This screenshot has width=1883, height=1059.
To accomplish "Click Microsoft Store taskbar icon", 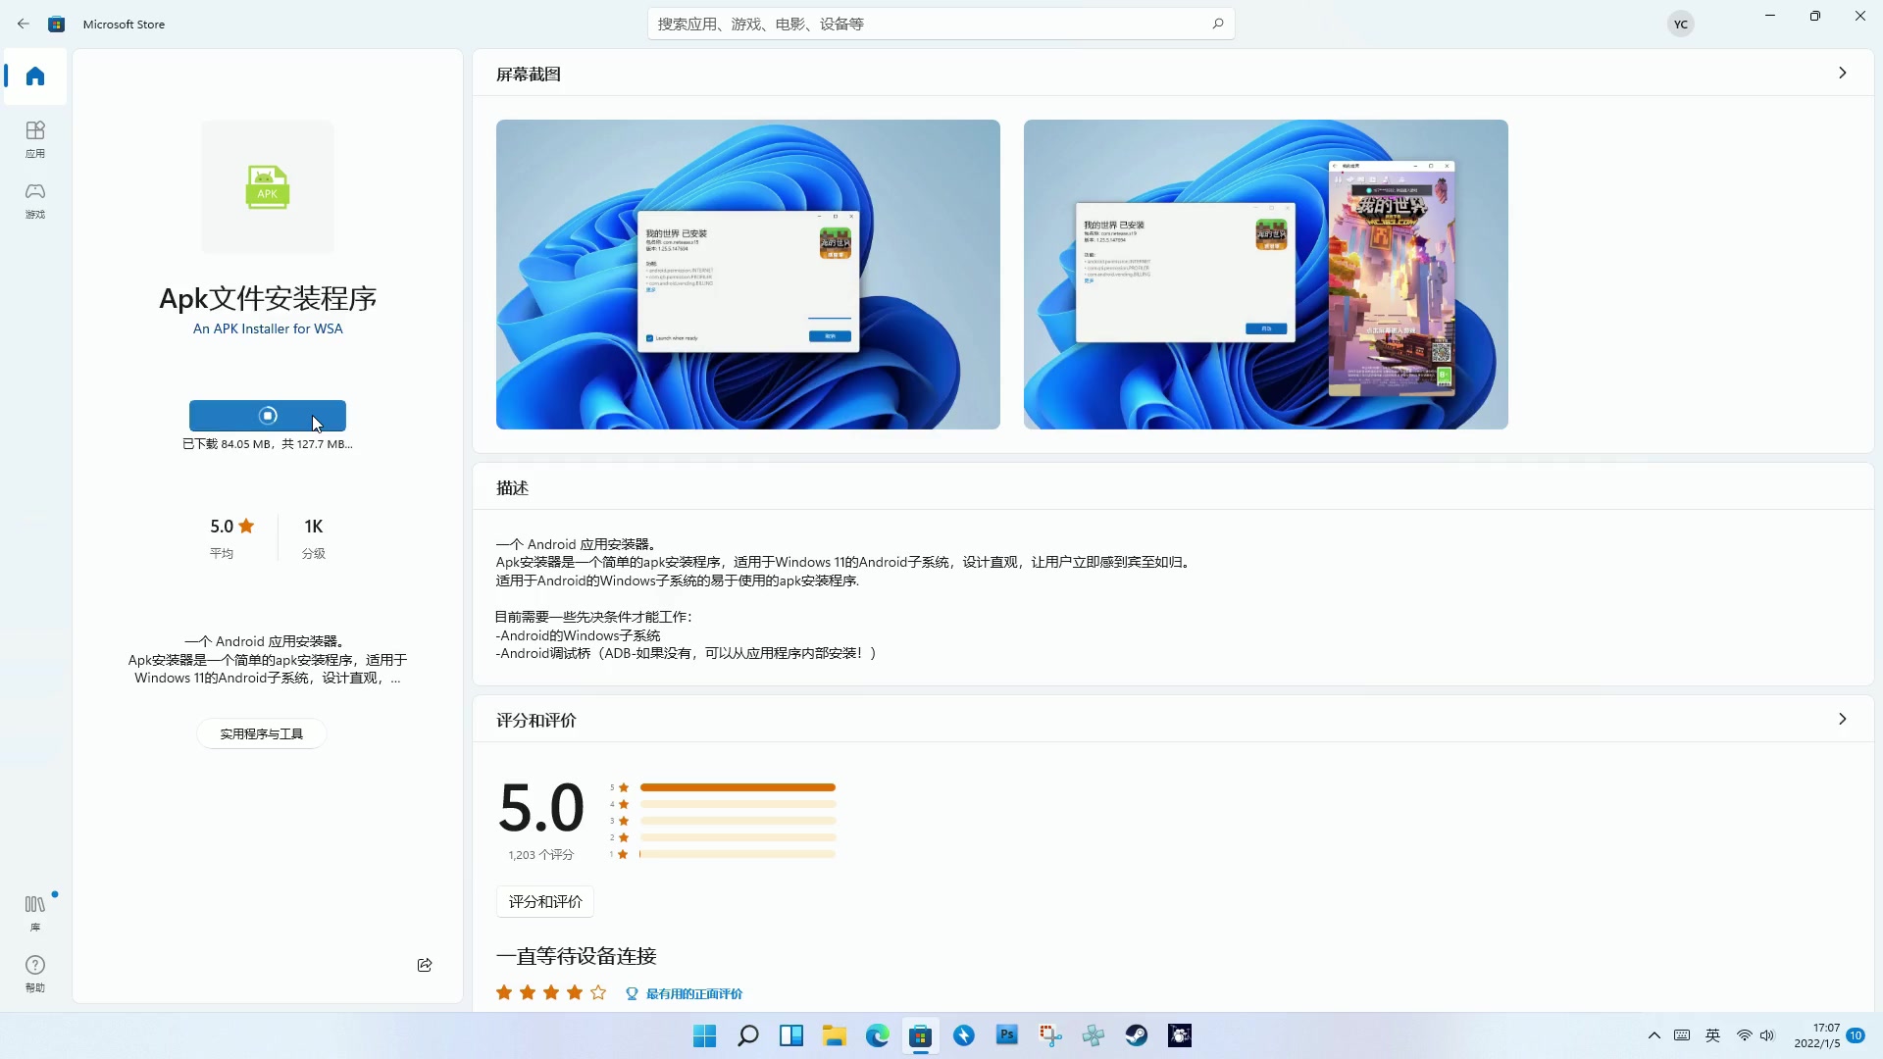I will click(x=921, y=1035).
